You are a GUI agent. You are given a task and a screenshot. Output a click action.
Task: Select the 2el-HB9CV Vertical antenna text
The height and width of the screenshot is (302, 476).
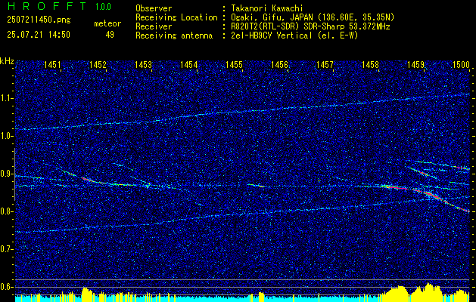click(294, 35)
